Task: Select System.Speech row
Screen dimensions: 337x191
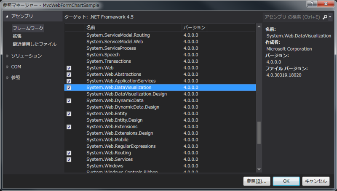Action: point(160,55)
